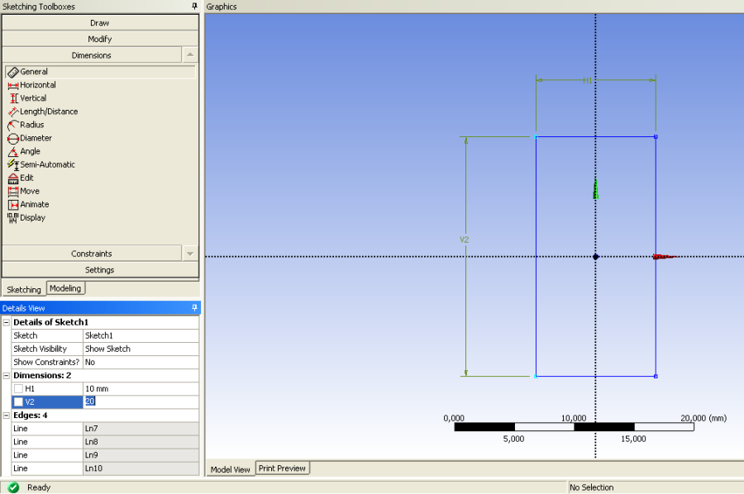Click the Diameter dimension icon
744x494 pixels.
12,138
